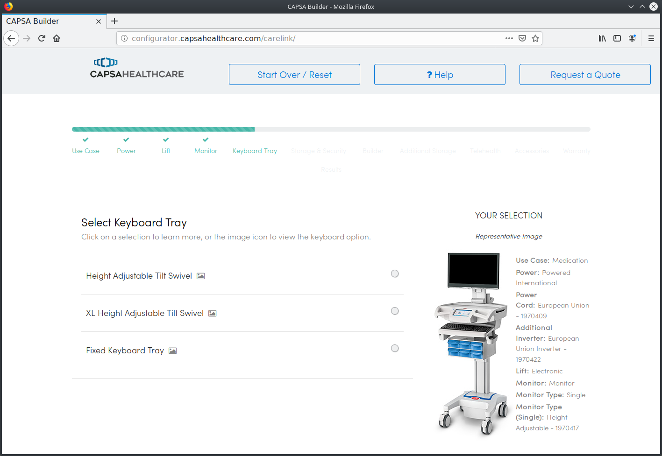Click the configuration progress bar
Viewport: 662px width, 456px height.
click(331, 129)
